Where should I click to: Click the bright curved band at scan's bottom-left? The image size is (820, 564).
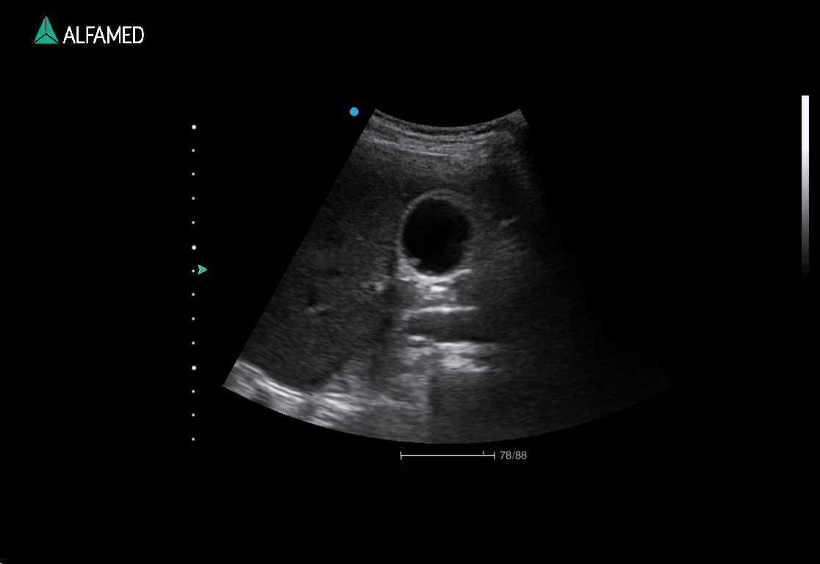pyautogui.click(x=279, y=393)
